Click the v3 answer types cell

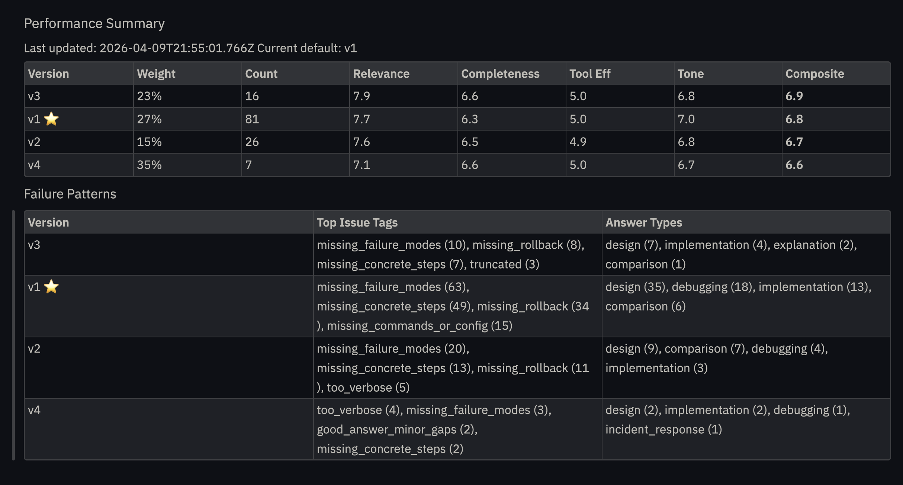click(731, 254)
